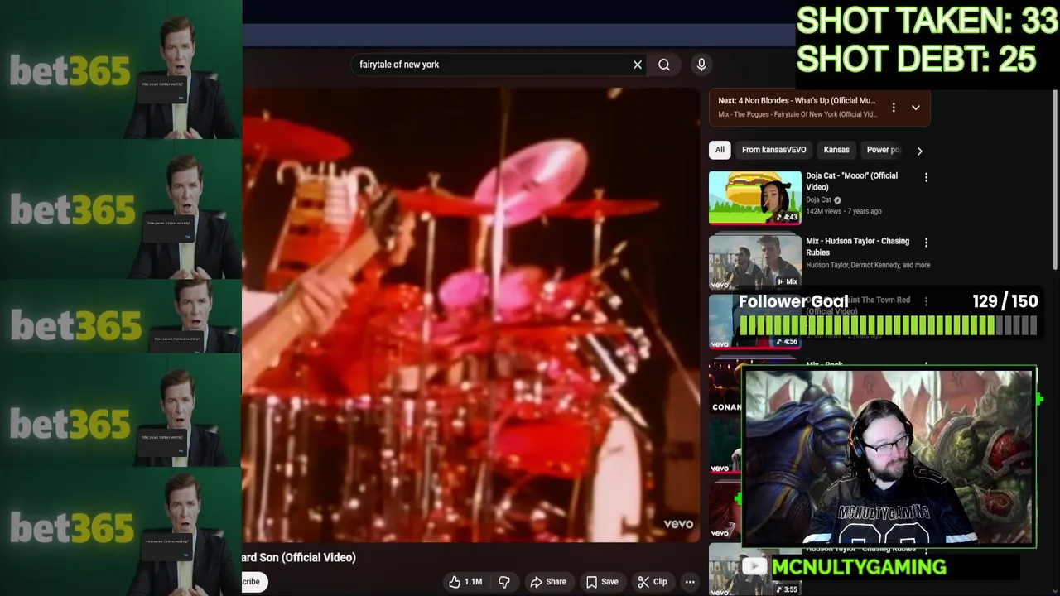
Task: Show more filter chips with right arrow
Action: click(919, 151)
